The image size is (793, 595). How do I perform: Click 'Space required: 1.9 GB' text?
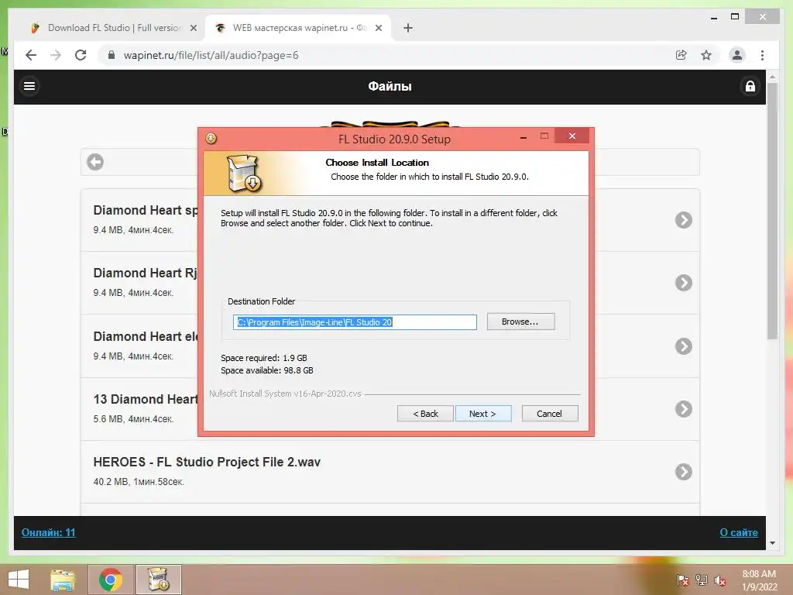point(263,358)
